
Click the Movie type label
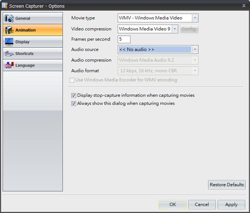click(x=83, y=18)
